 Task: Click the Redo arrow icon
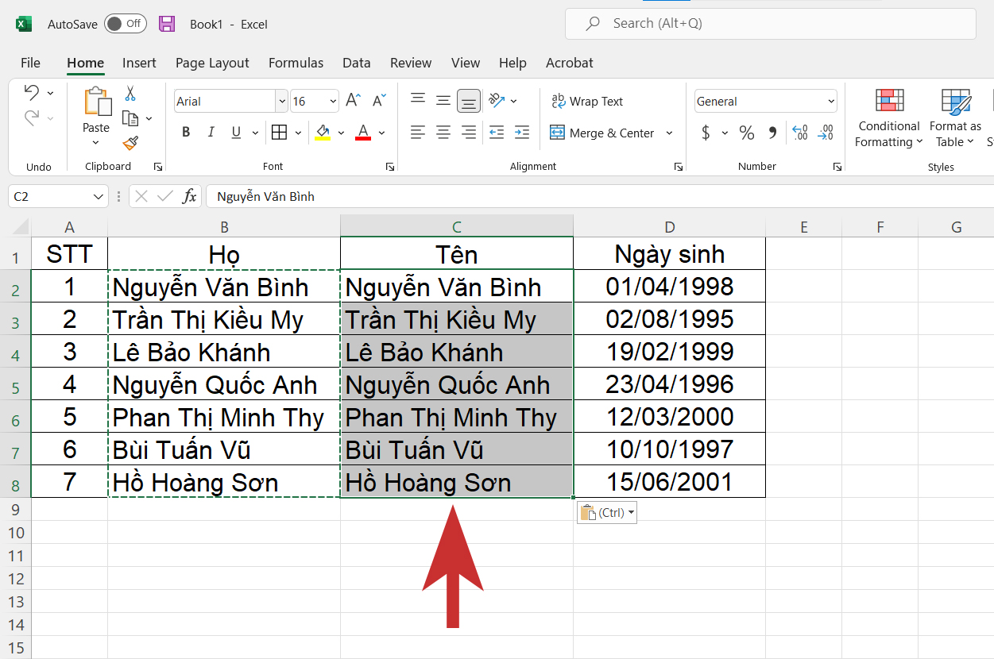(31, 118)
